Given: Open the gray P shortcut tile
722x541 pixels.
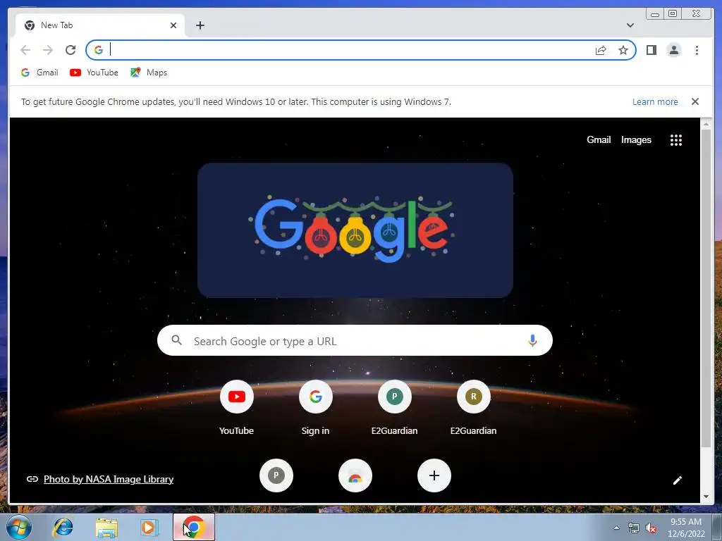Looking at the screenshot, I should (x=276, y=475).
